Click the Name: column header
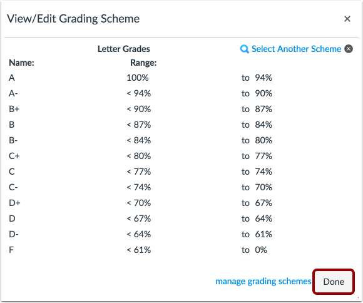363x303 pixels. pyautogui.click(x=21, y=63)
